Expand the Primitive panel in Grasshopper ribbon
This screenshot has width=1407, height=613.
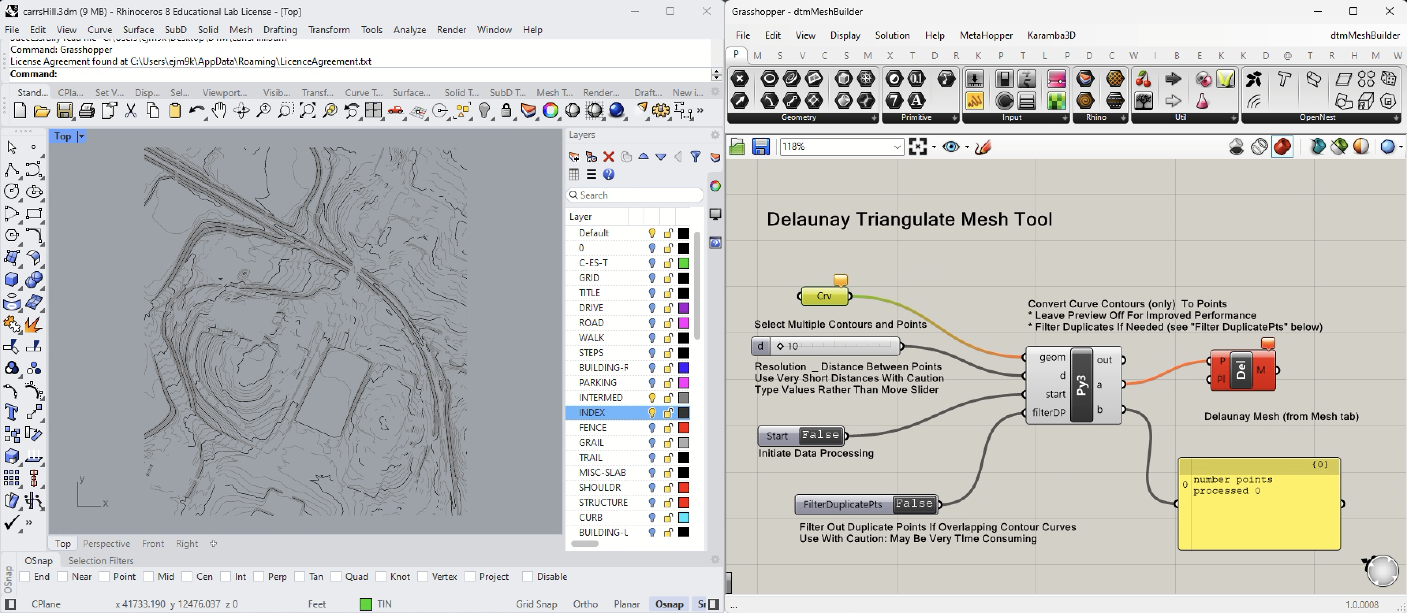tap(954, 118)
